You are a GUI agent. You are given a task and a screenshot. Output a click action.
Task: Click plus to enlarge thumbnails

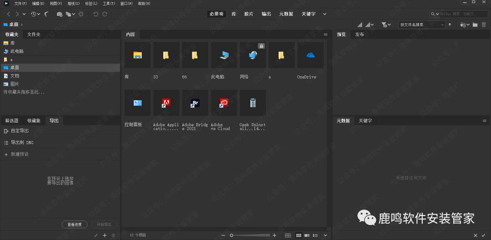tap(275, 235)
